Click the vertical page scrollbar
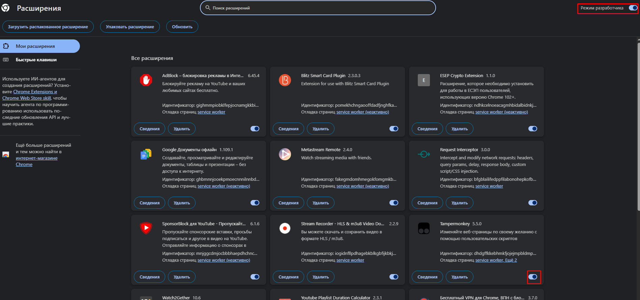The image size is (640, 300). (638, 126)
